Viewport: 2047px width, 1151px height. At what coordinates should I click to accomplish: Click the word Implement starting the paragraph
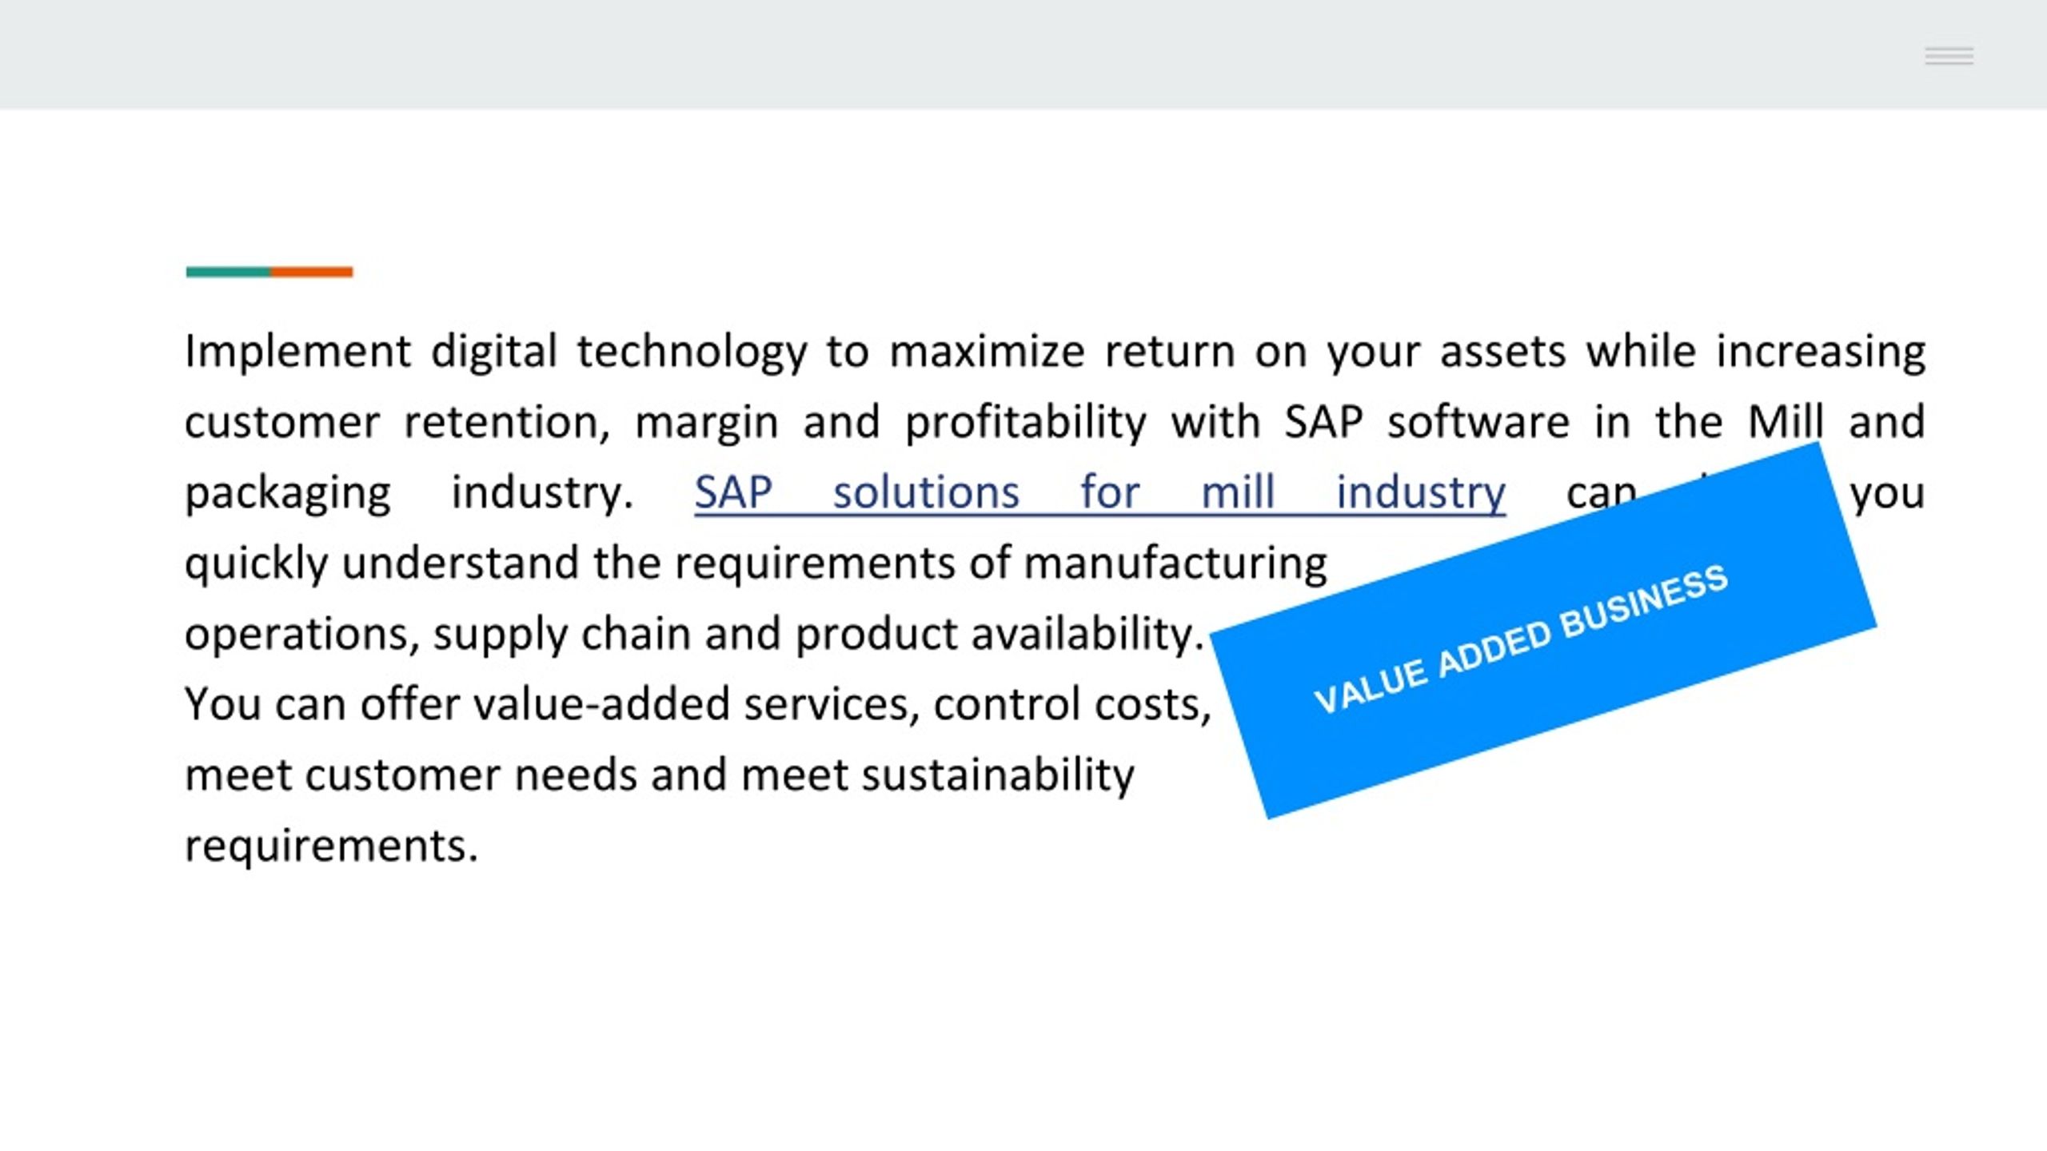coord(297,352)
